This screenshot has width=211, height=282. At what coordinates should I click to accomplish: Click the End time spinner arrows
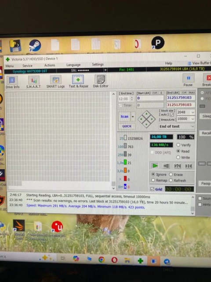pos(132,99)
